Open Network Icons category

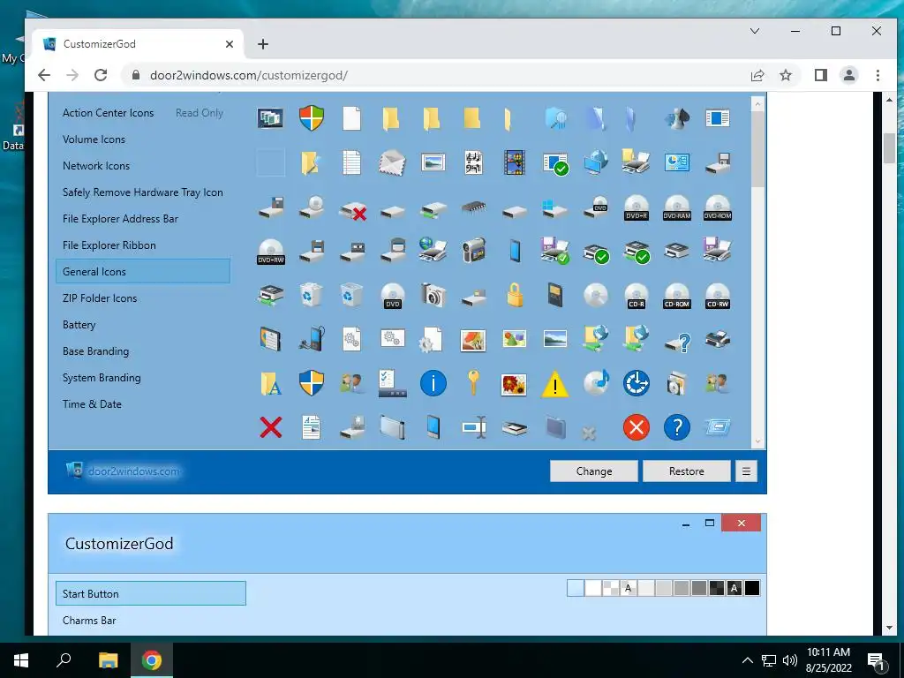(x=96, y=166)
